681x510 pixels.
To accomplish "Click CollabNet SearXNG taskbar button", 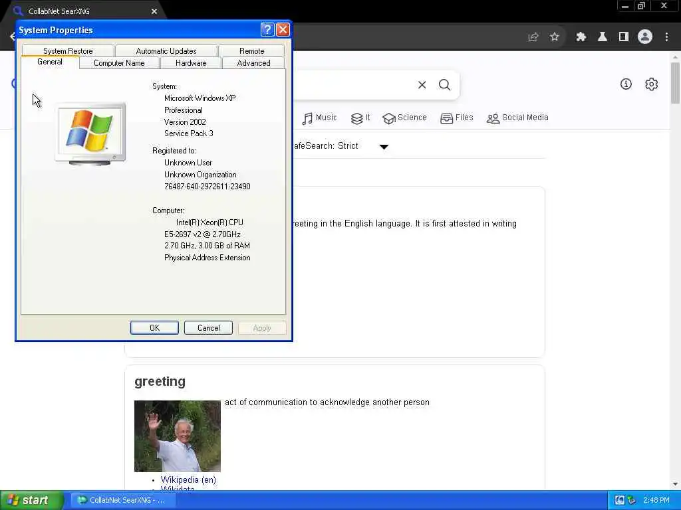I will (123, 500).
